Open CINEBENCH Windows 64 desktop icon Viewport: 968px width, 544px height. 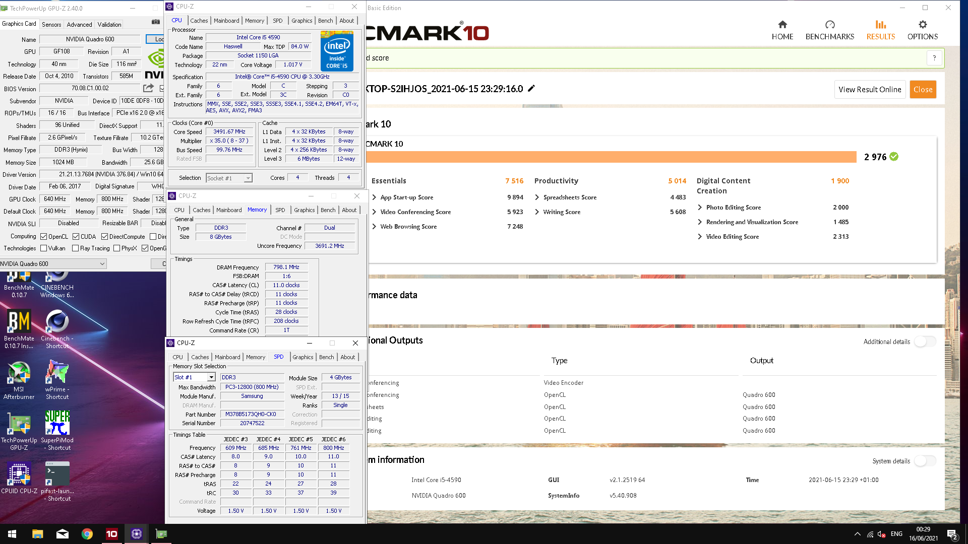[57, 285]
